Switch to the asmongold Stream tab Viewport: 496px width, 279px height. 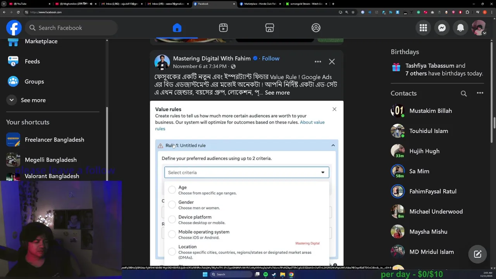pyautogui.click(x=307, y=4)
